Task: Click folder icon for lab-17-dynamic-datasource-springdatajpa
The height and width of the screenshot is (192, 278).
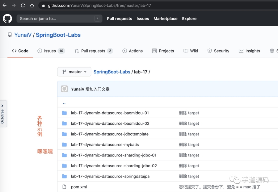Action: (64, 176)
